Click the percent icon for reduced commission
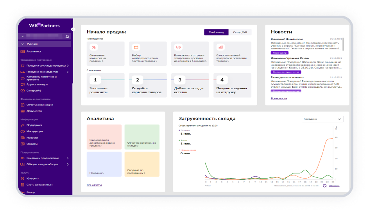The image size is (369, 213). pos(94,47)
